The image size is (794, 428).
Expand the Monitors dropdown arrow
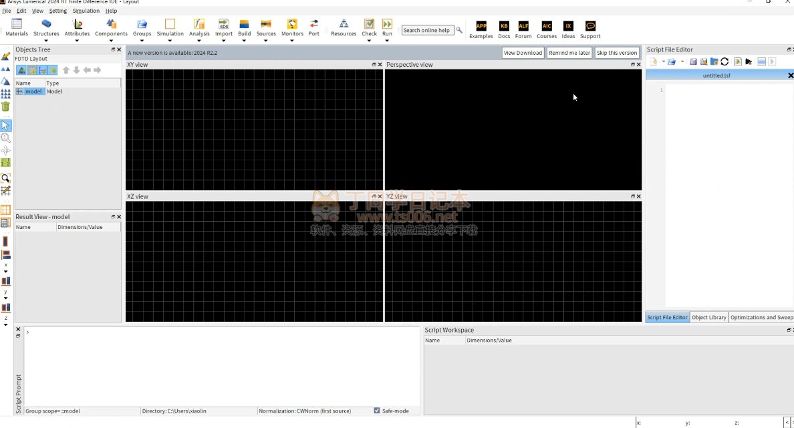pyautogui.click(x=292, y=41)
